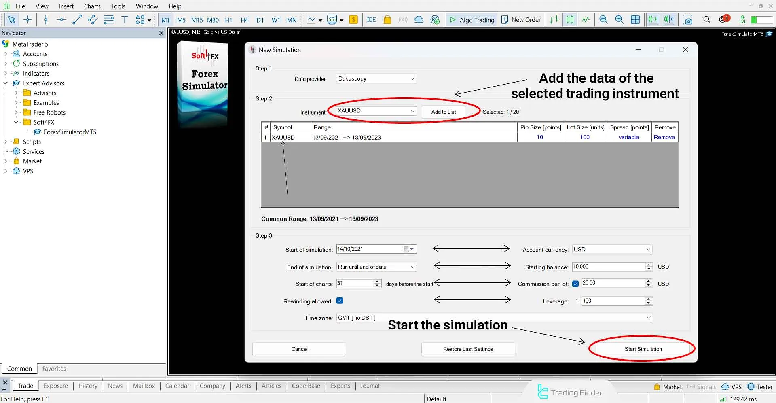Switch to the Journal tab
The image size is (776, 403).
[369, 386]
